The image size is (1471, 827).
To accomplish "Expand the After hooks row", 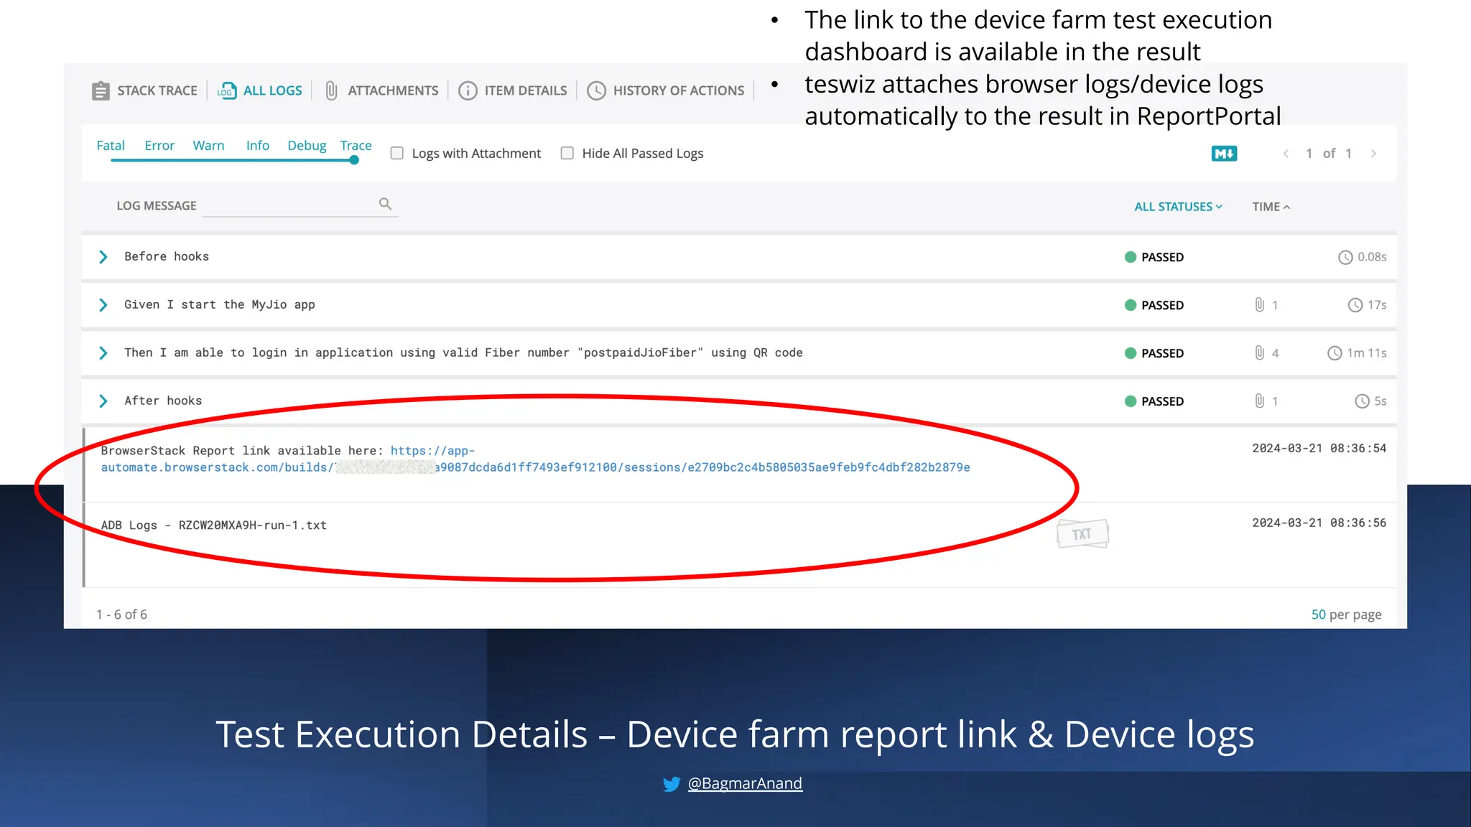I will (x=103, y=401).
